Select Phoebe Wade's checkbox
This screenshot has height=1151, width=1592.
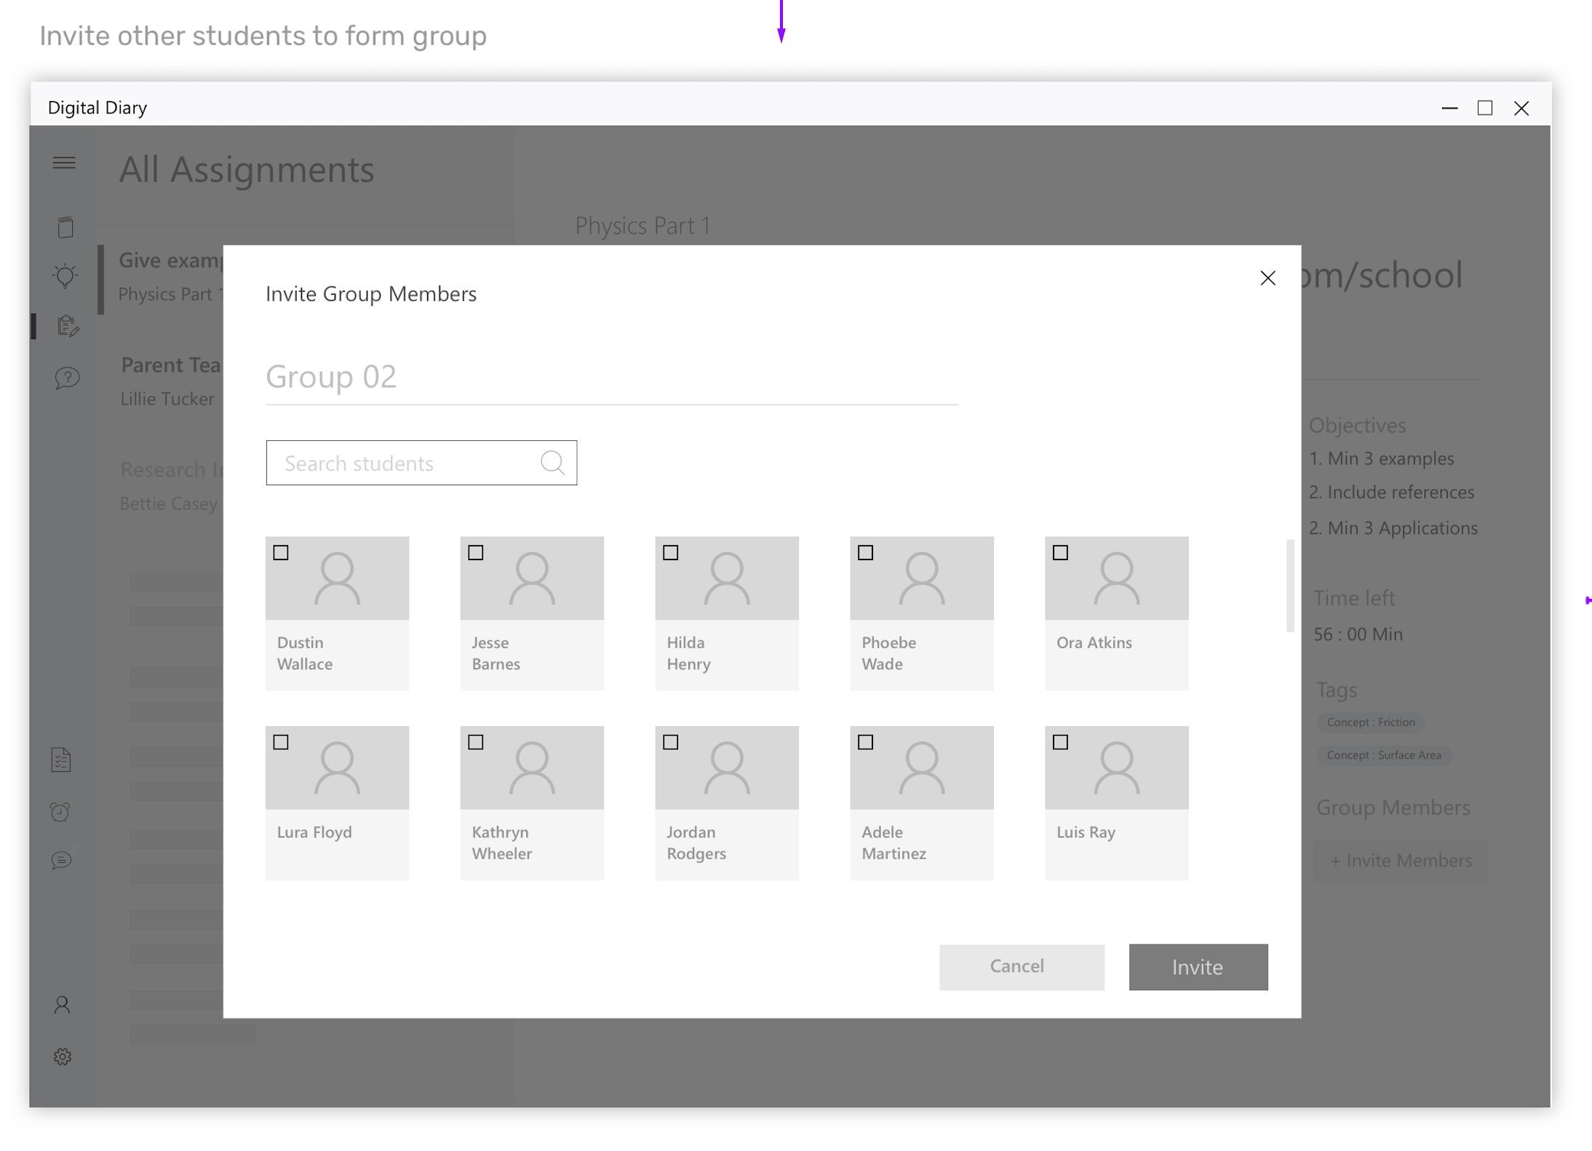click(865, 552)
